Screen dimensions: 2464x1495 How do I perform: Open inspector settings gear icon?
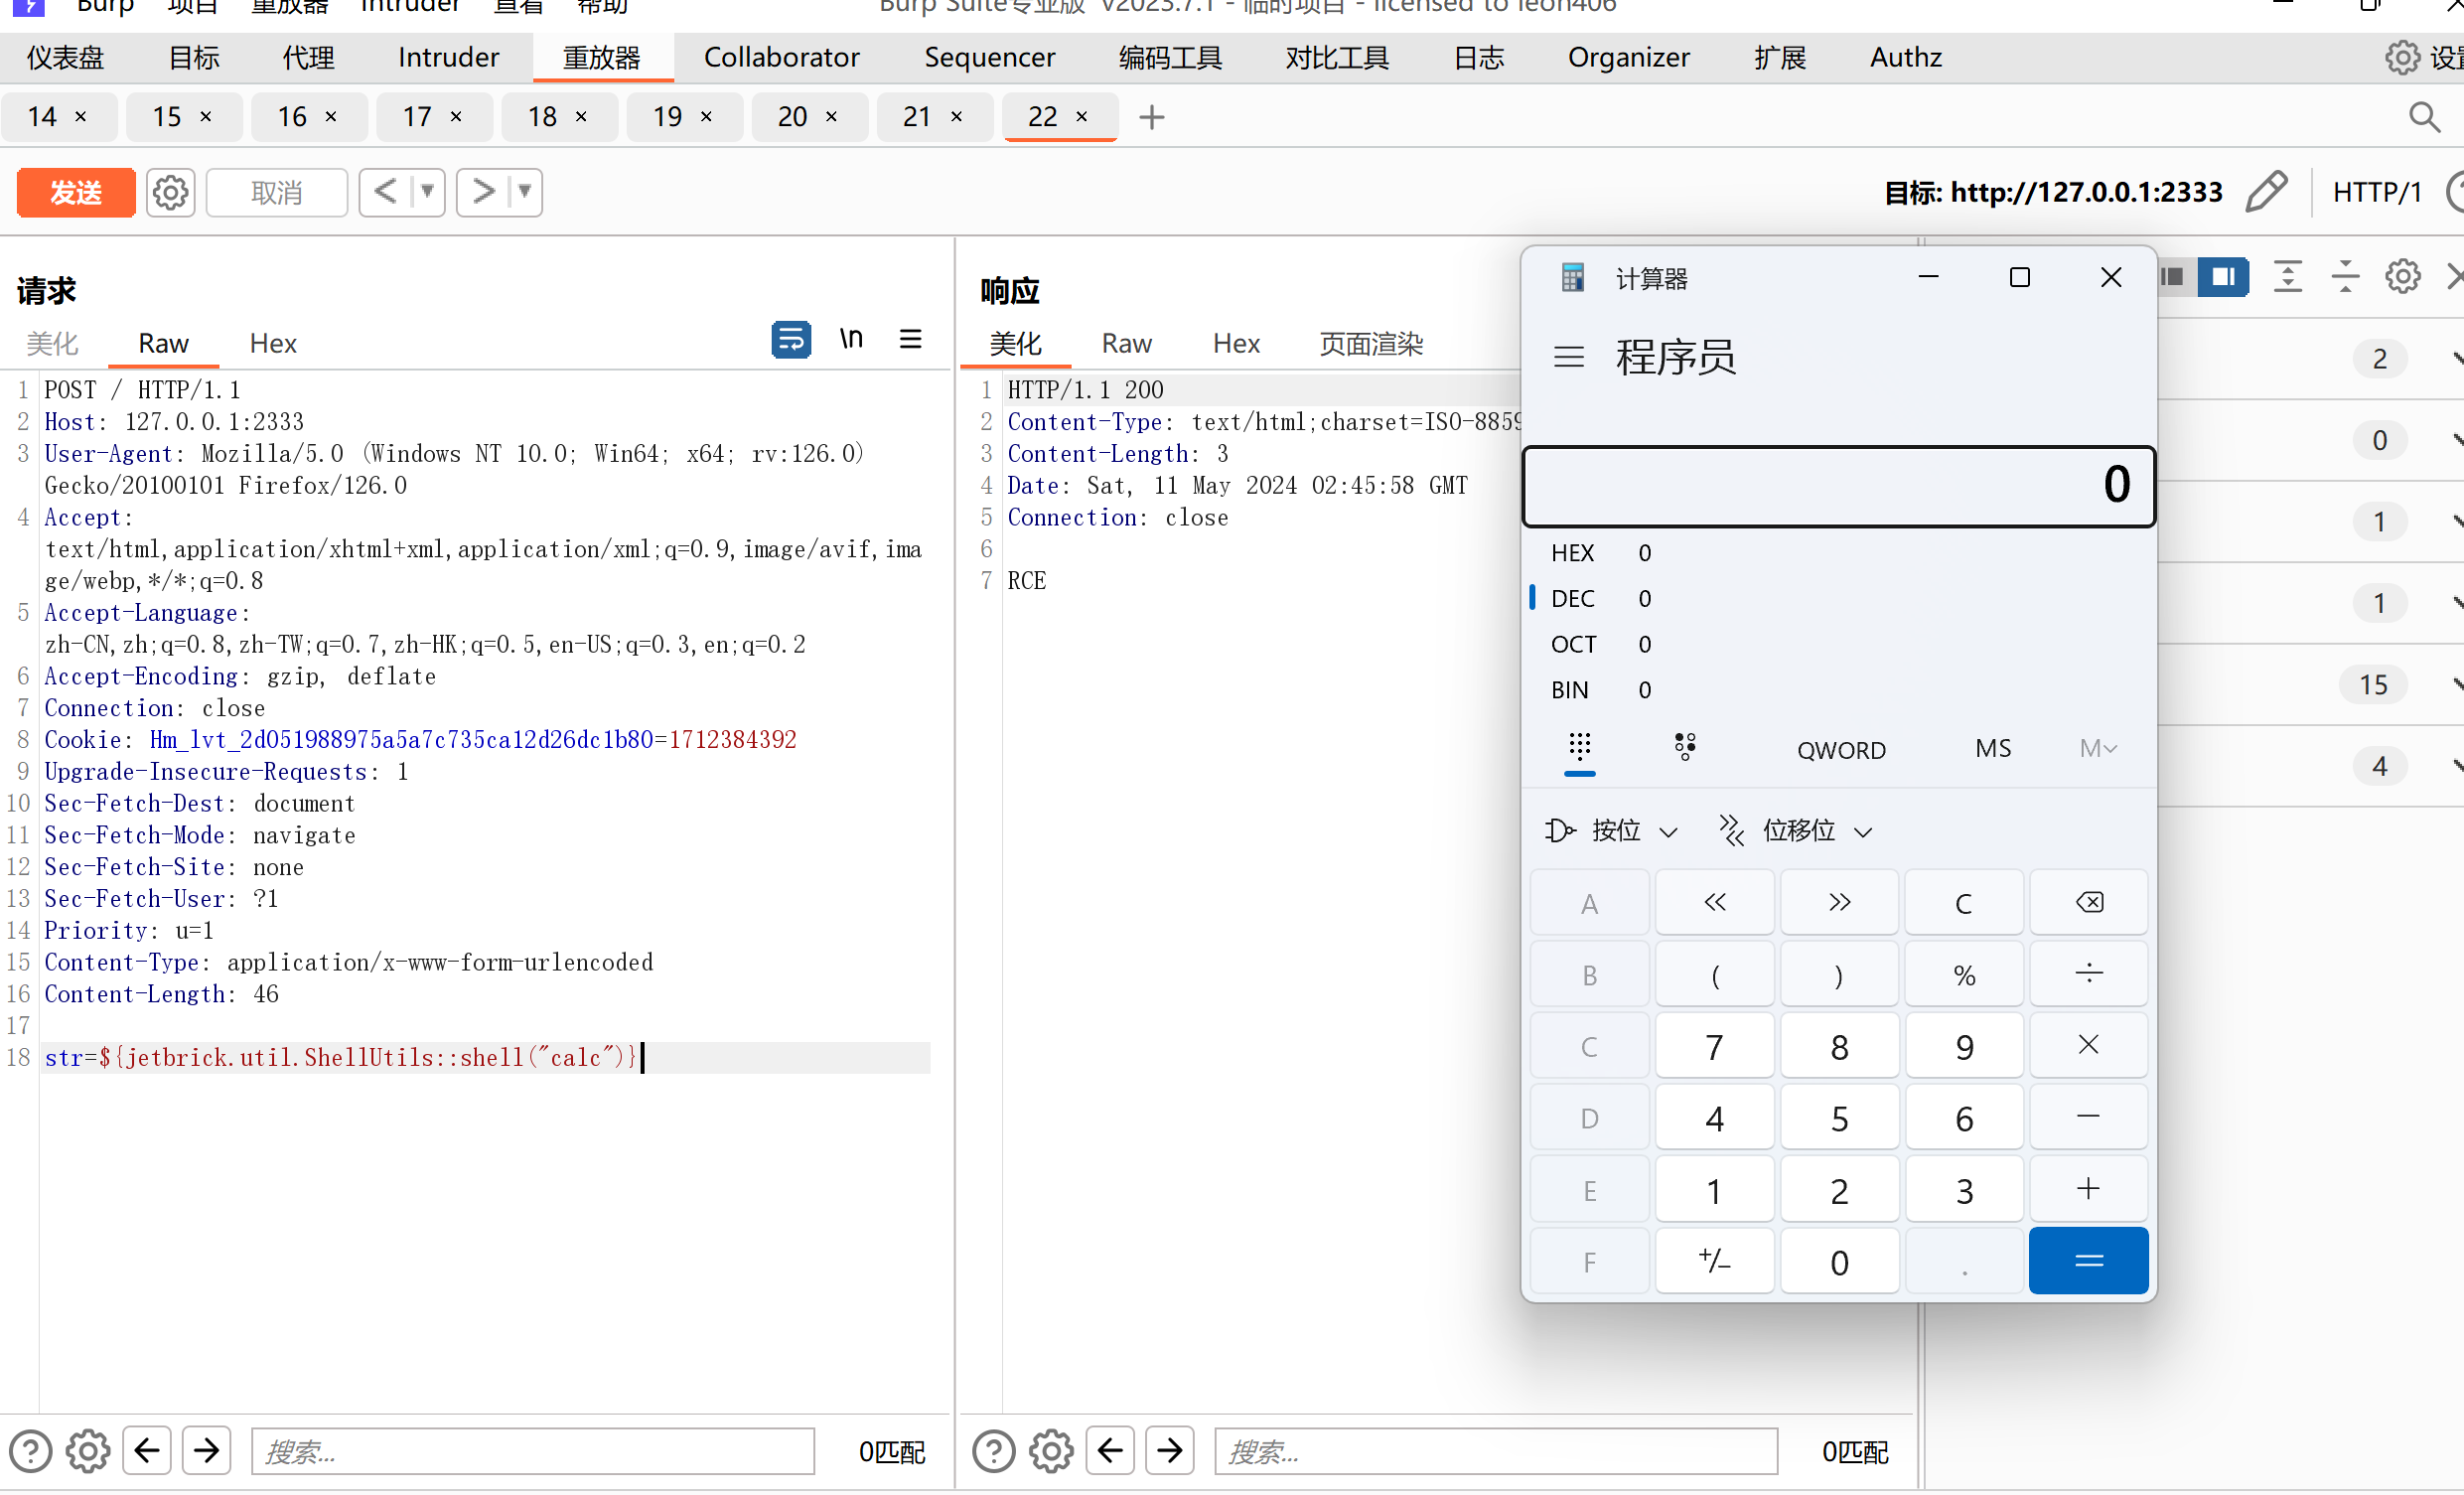coord(2402,276)
